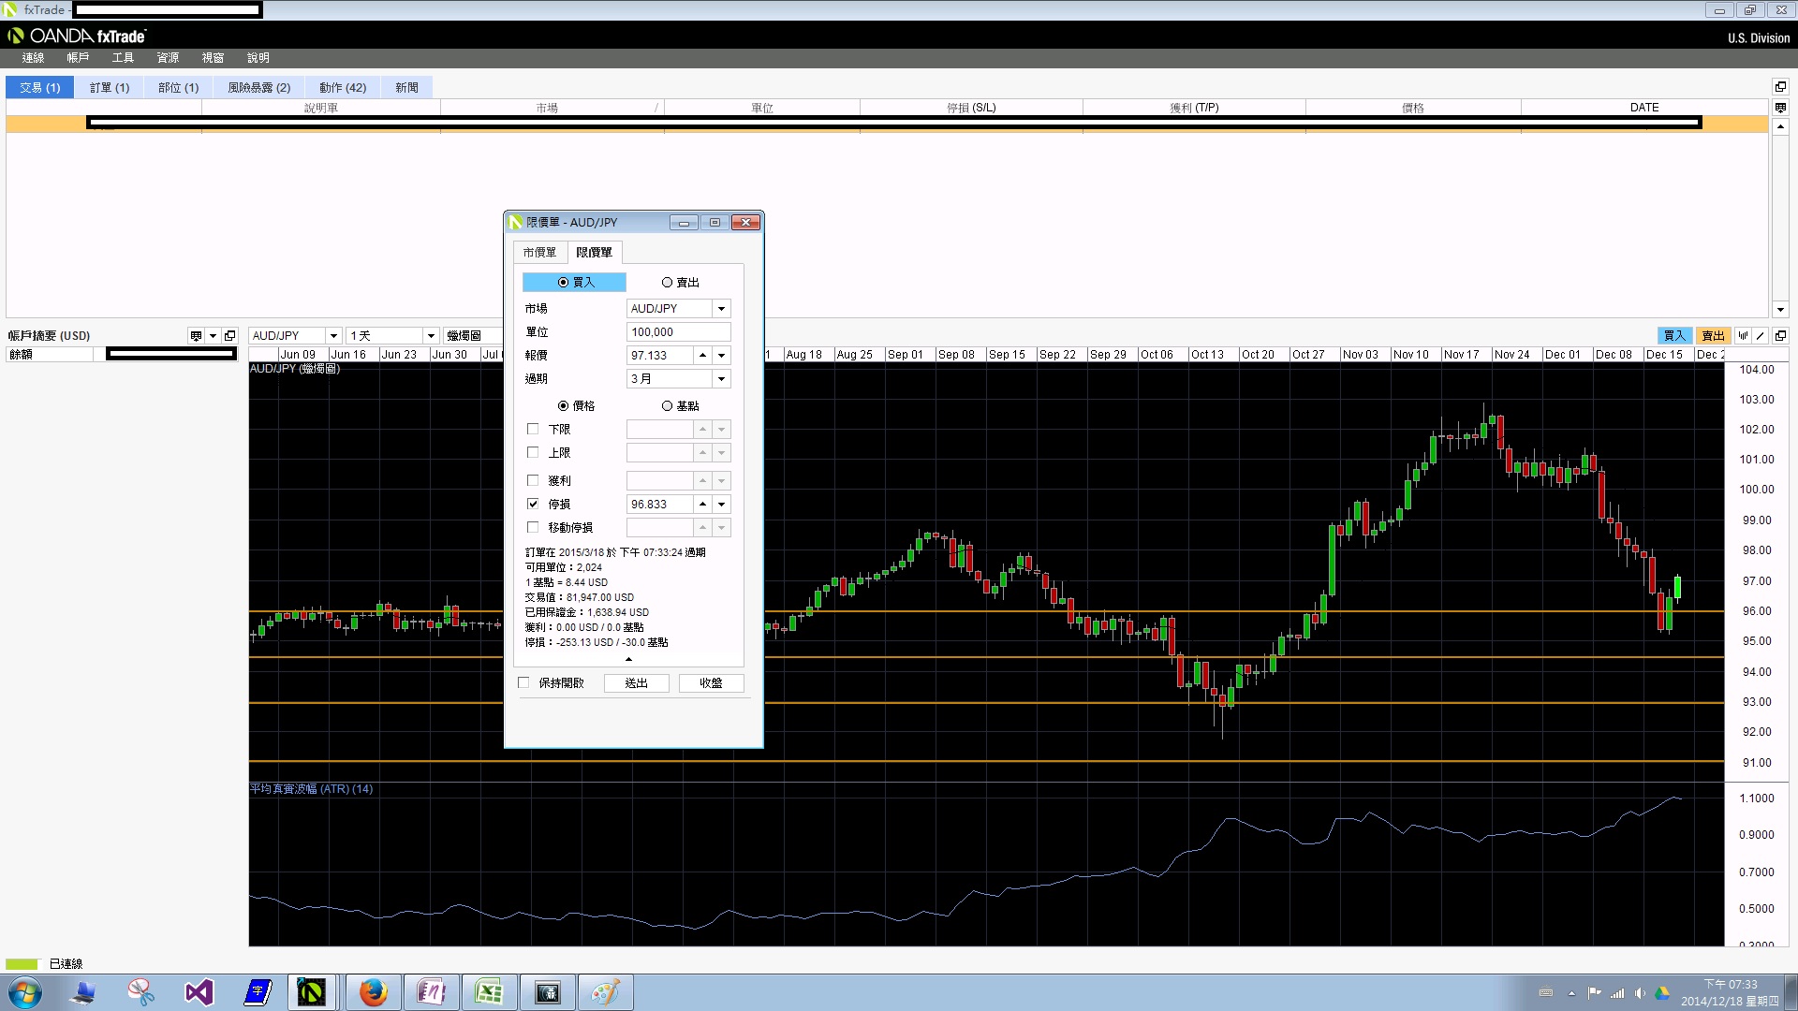Open the 報價 (quote) price dropdown arrow
Viewport: 1798px width, 1011px height.
pyautogui.click(x=721, y=355)
